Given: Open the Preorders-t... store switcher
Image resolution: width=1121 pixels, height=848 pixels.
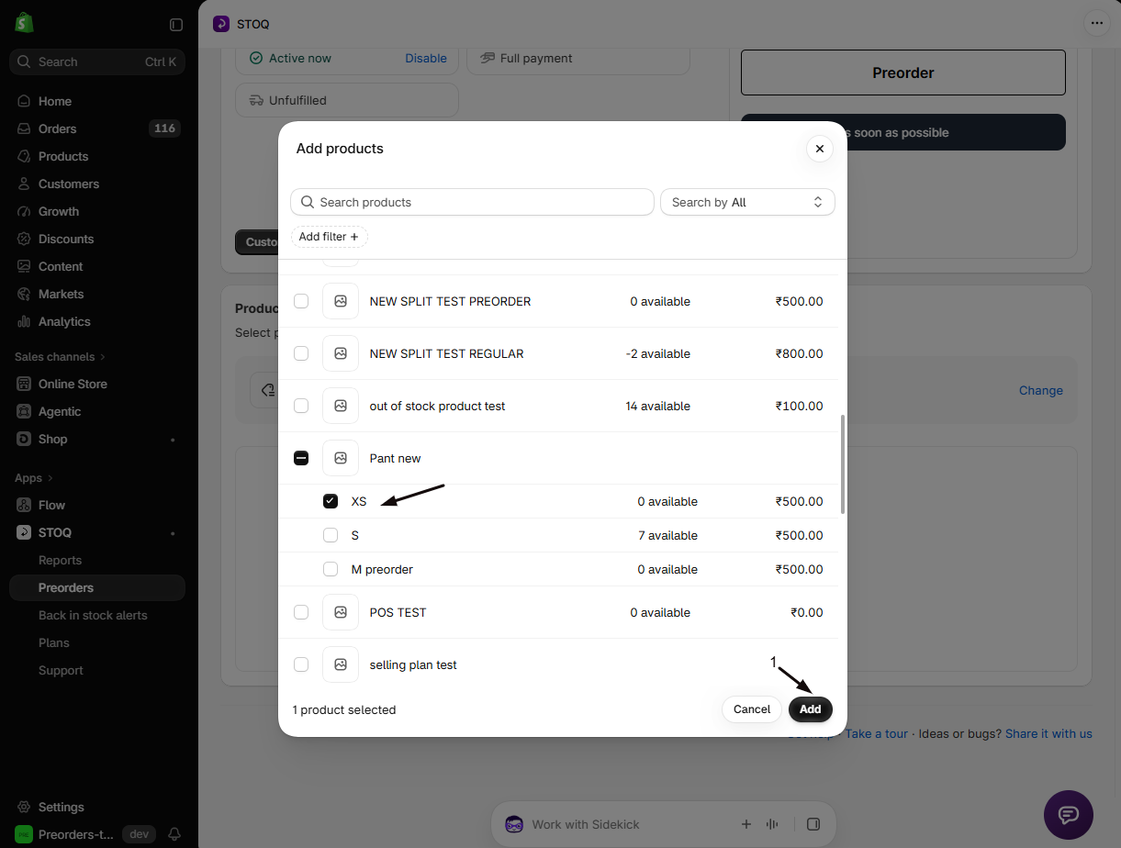Looking at the screenshot, I should pos(63,834).
